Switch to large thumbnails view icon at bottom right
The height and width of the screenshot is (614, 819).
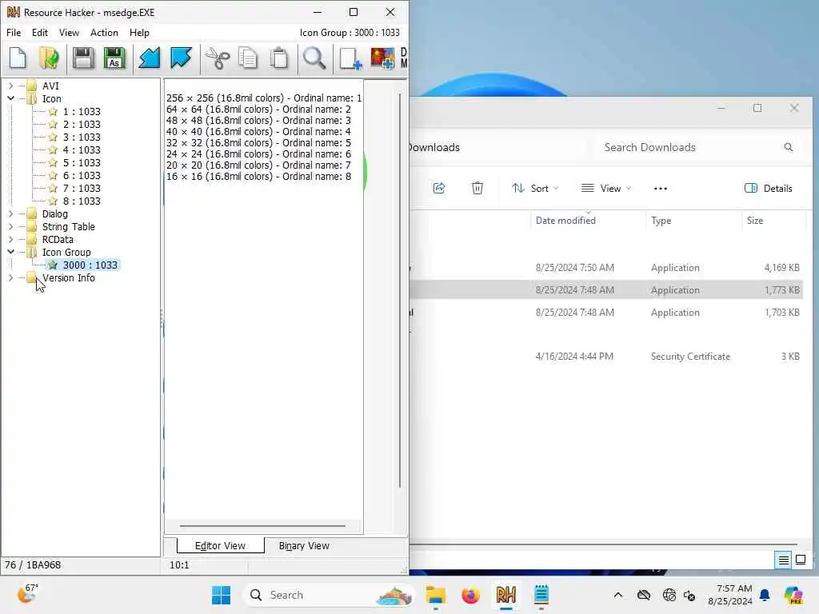(801, 560)
